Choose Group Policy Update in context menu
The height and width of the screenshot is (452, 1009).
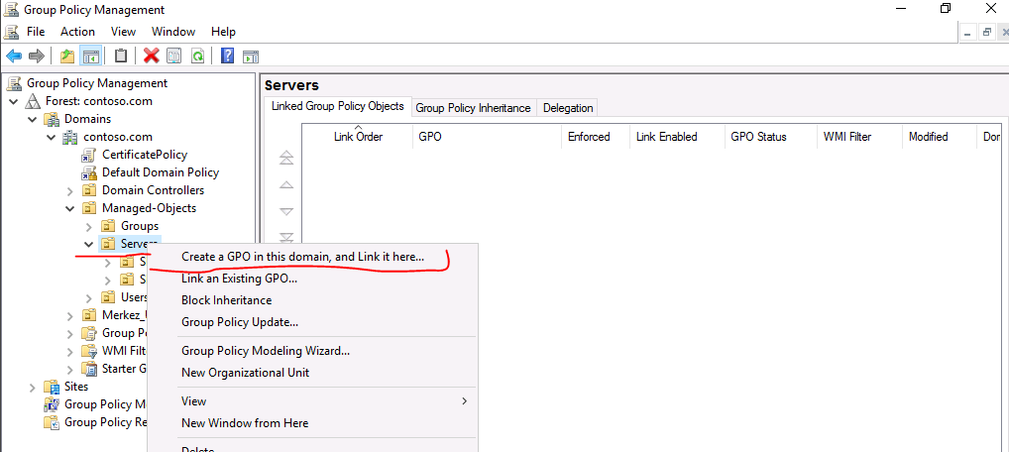[313, 322]
